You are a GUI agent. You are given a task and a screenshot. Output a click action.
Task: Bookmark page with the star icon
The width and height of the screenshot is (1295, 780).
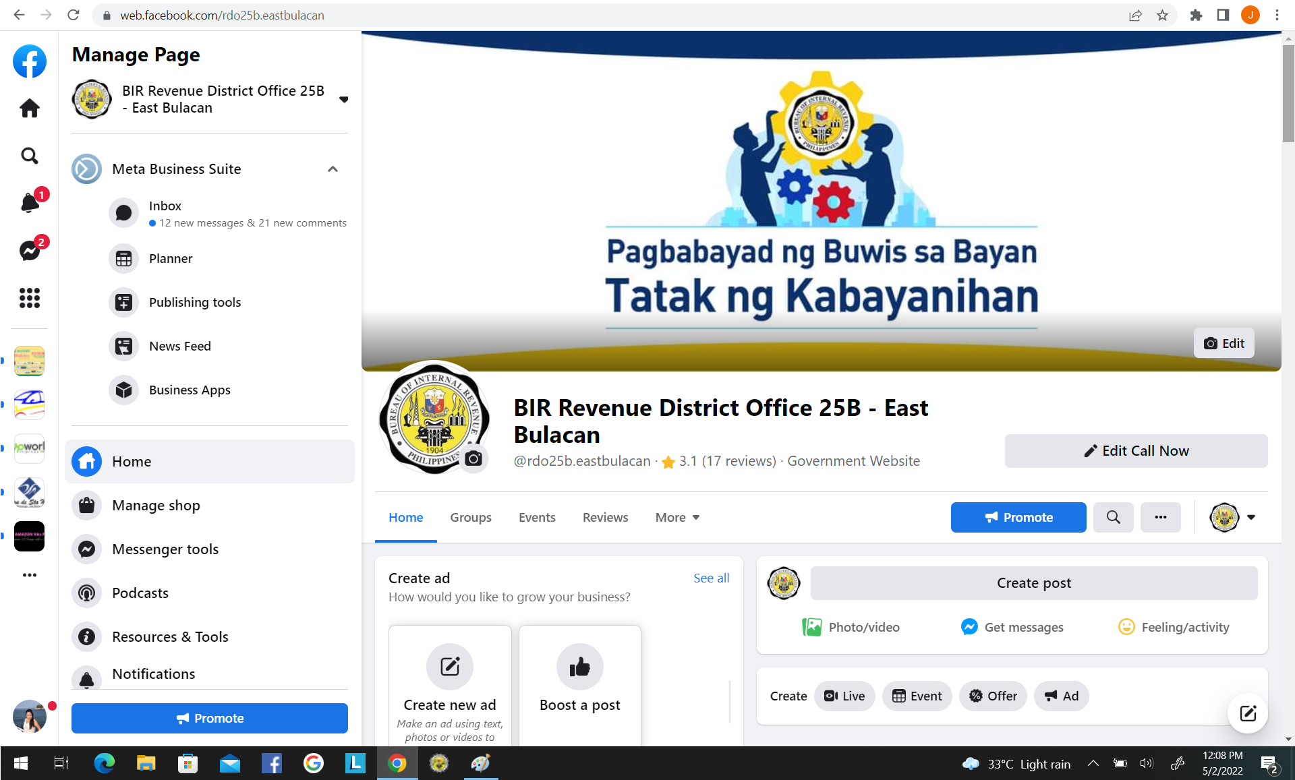click(1162, 15)
